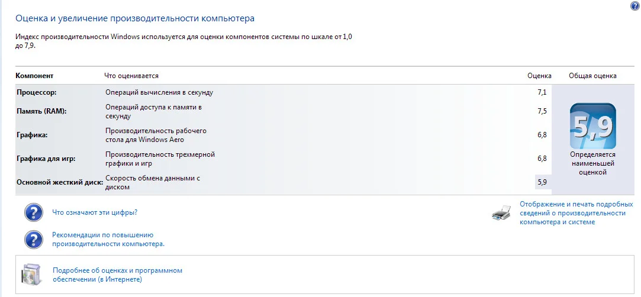This screenshot has width=641, height=297.
Task: Click the help icon in top-right corner
Action: point(635,5)
